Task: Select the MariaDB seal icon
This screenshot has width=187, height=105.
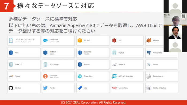Action: (x=114, y=64)
